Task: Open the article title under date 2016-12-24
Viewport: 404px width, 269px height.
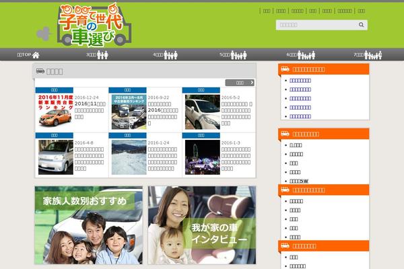Action: click(x=90, y=110)
